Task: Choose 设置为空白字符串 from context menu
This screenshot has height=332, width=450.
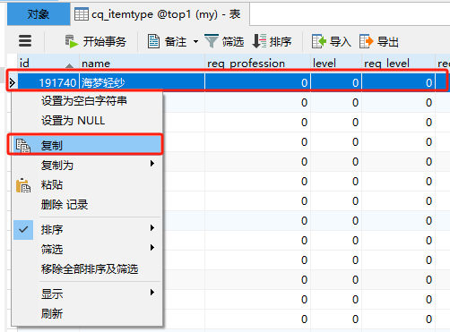Action: click(87, 101)
